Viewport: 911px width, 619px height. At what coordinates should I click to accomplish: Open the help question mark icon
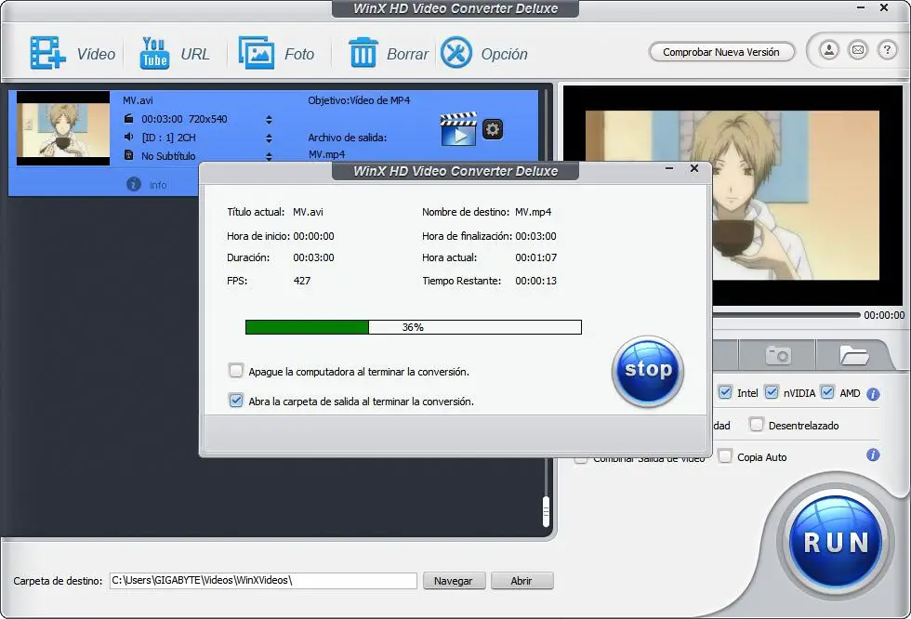pos(887,50)
